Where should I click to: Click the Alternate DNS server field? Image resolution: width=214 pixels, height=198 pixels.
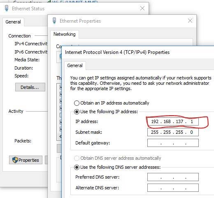(x=173, y=188)
